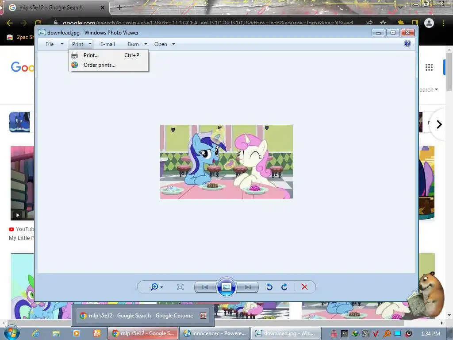Maximize the Windows Photo Viewer window

[x=393, y=33]
